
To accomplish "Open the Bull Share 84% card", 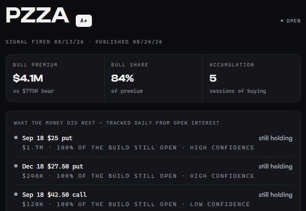I will [153, 78].
